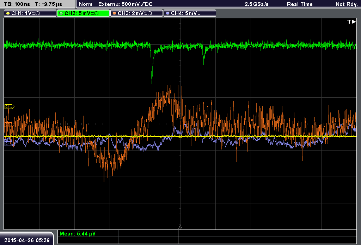
Task: Click the 2015-04-26 05:29 date stamp
Action: coord(27,240)
